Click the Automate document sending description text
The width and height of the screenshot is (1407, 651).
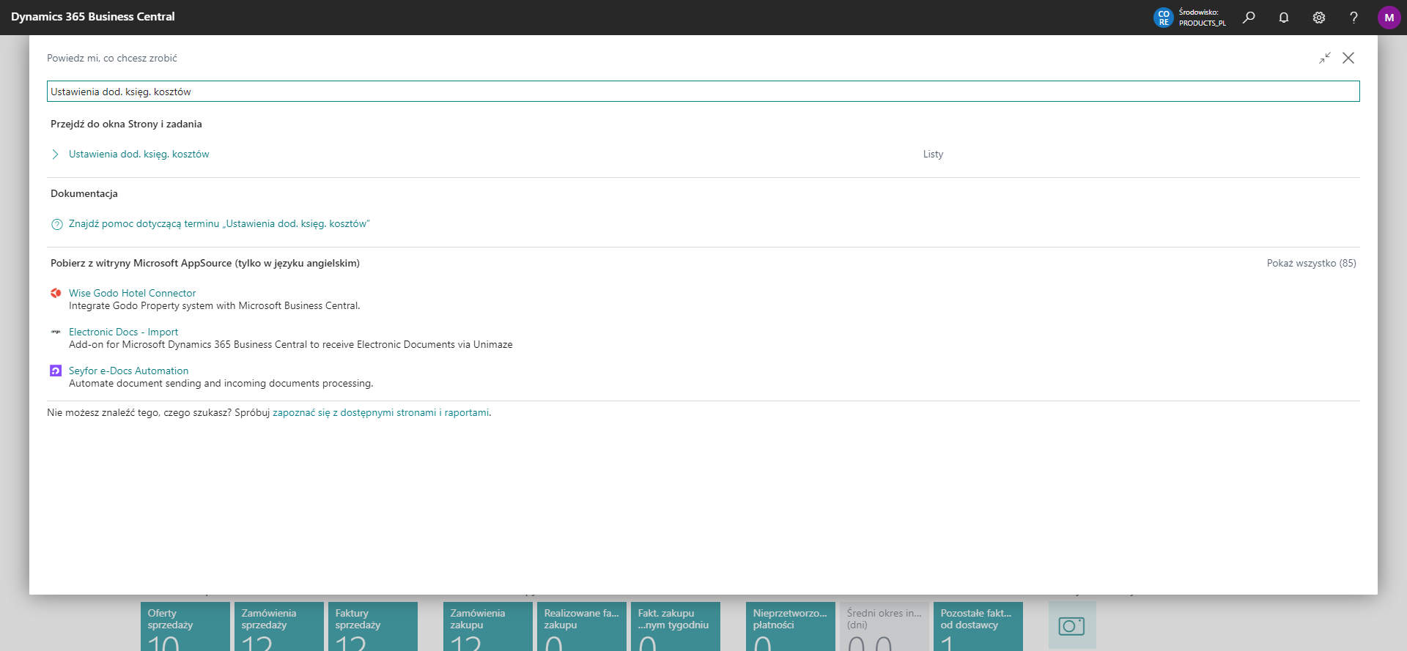pos(221,384)
